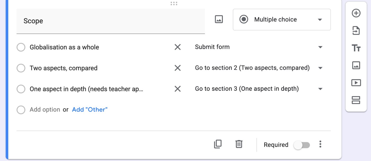This screenshot has width=371, height=161.
Task: Open more options menu beside Required
Action: point(320,144)
